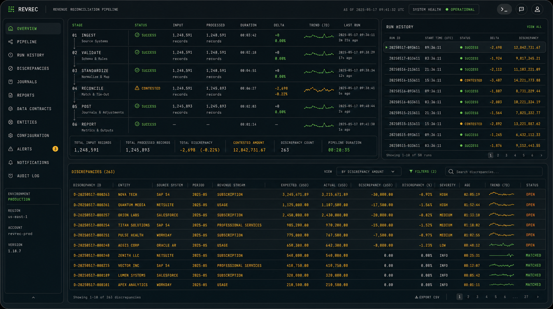The width and height of the screenshot is (553, 309).
Task: Click the Export CSV download icon
Action: [x=416, y=297]
